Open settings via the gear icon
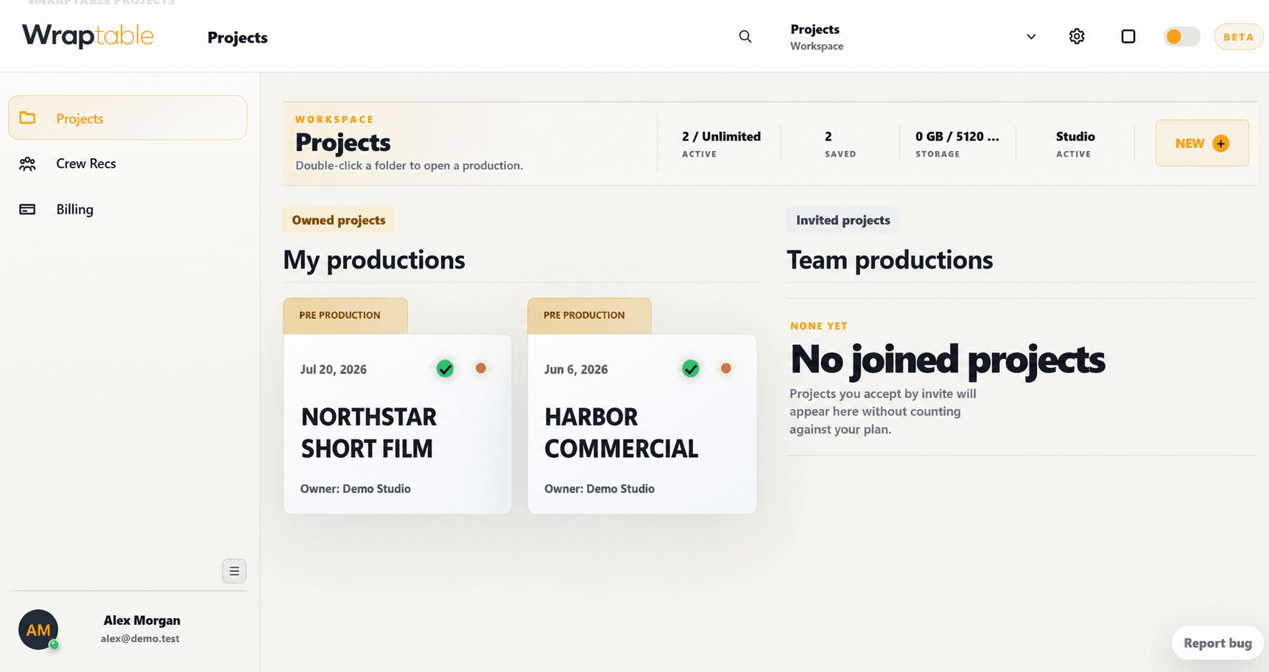 [x=1077, y=37]
